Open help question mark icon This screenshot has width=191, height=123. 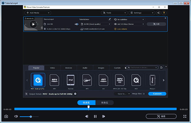(x=164, y=13)
